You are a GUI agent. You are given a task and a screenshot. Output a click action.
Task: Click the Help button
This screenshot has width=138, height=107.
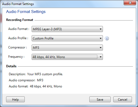pyautogui.click(x=15, y=99)
